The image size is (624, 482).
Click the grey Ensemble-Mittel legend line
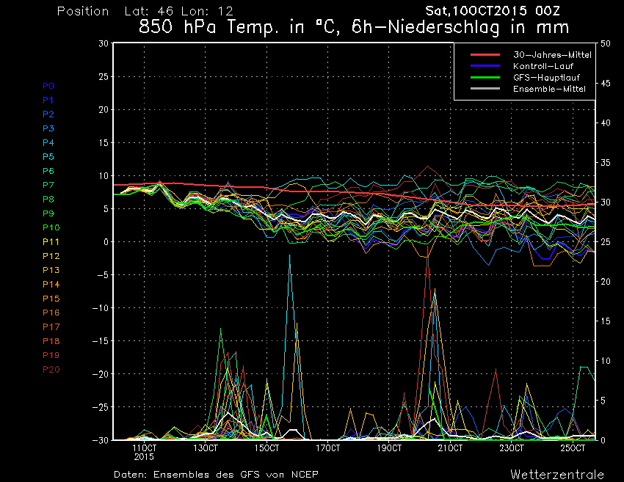[479, 89]
